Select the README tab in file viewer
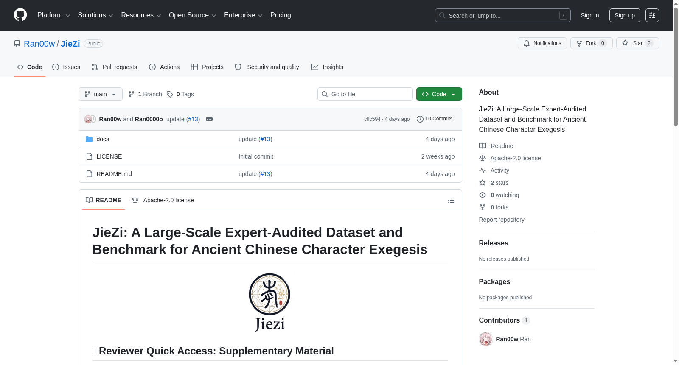The width and height of the screenshot is (679, 365). (x=104, y=200)
